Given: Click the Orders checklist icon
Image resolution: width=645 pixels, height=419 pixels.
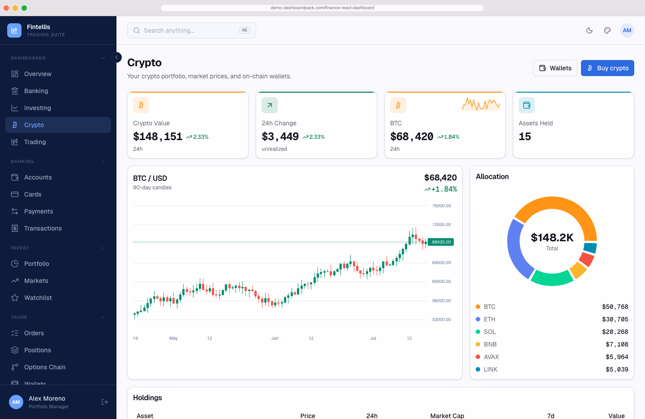Looking at the screenshot, I should coord(15,333).
